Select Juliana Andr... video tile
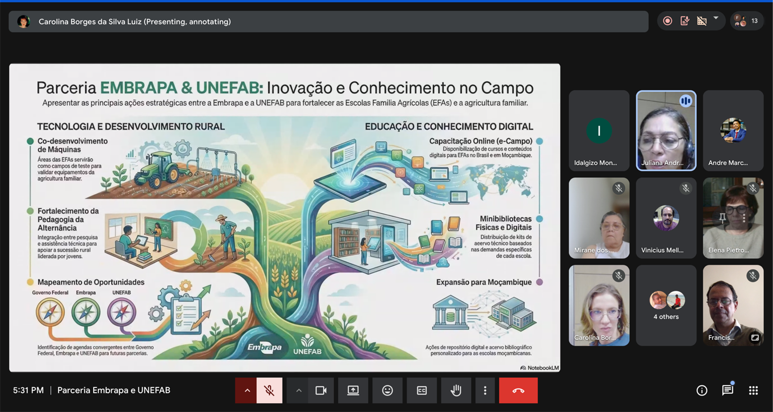Viewport: 773px width, 412px height. pos(666,131)
